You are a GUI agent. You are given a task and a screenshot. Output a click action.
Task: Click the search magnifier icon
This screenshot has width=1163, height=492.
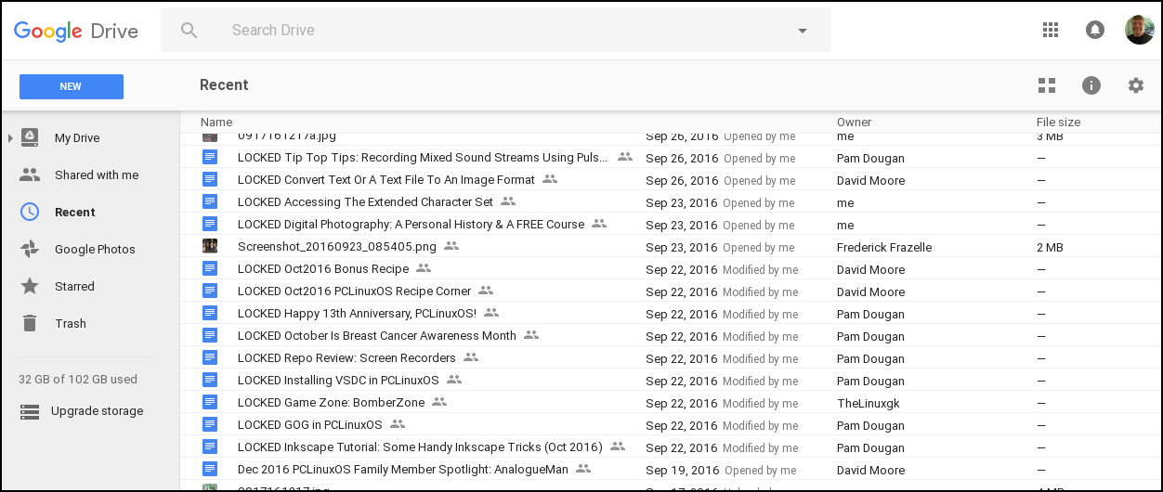(x=189, y=31)
